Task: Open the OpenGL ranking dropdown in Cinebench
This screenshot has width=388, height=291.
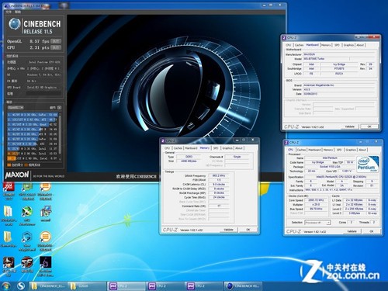Action: (x=16, y=107)
